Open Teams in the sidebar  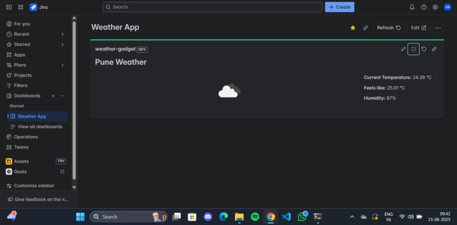click(x=21, y=147)
